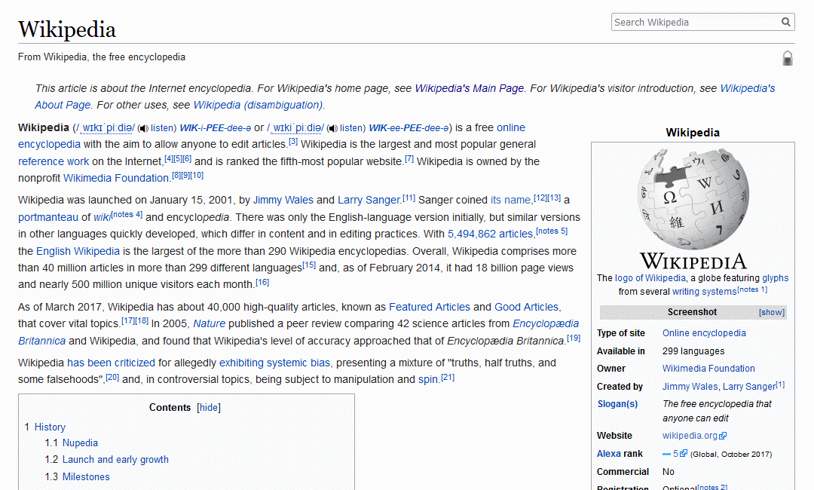Open the portmanteau link
This screenshot has width=814, height=490.
tap(48, 217)
